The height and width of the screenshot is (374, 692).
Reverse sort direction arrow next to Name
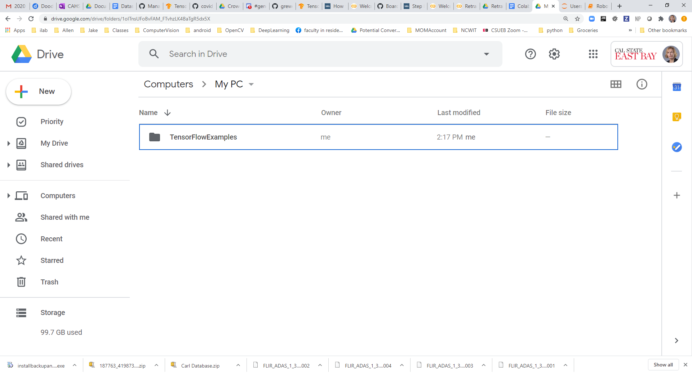167,113
